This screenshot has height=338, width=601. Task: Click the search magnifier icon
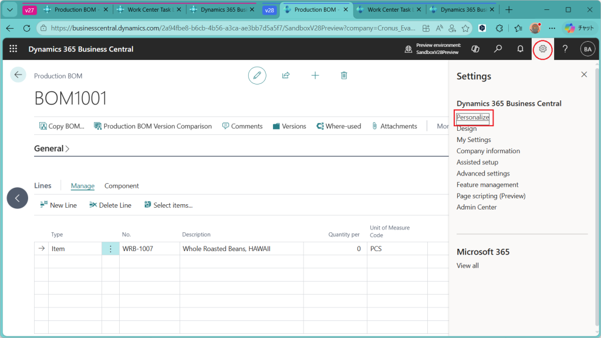tap(498, 49)
